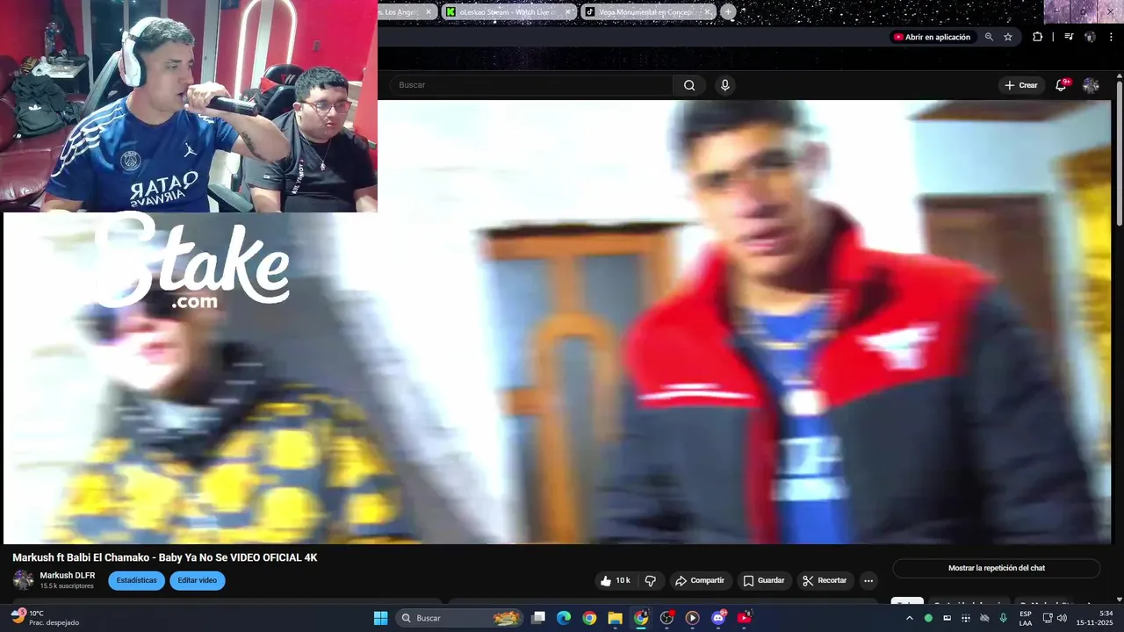Like the video with 10 k likes
This screenshot has width=1124, height=632.
tap(615, 580)
